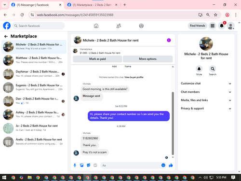Bookmark this page with the star icon
The image size is (241, 181).
pyautogui.click(x=215, y=15)
